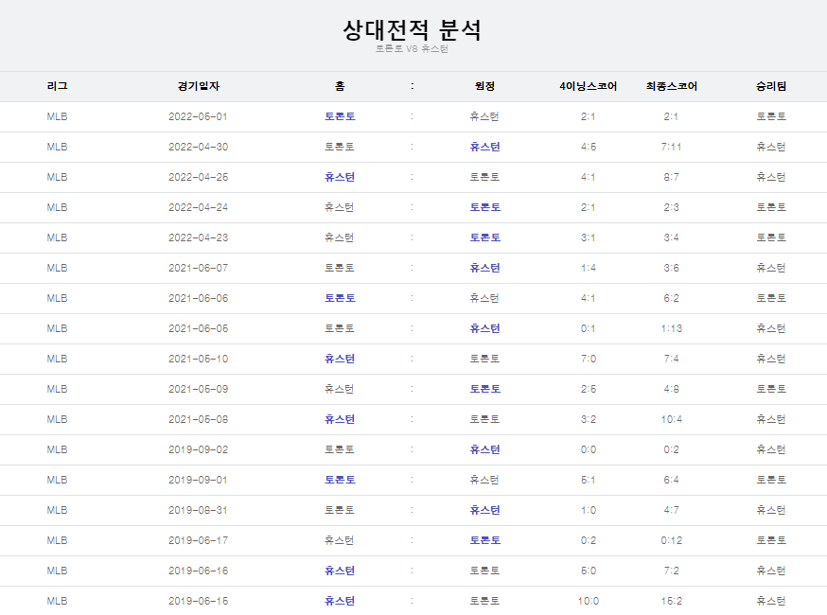The image size is (827, 615).
Task: Click winning team 토론토 in 2019-06-17 row
Action: point(771,540)
